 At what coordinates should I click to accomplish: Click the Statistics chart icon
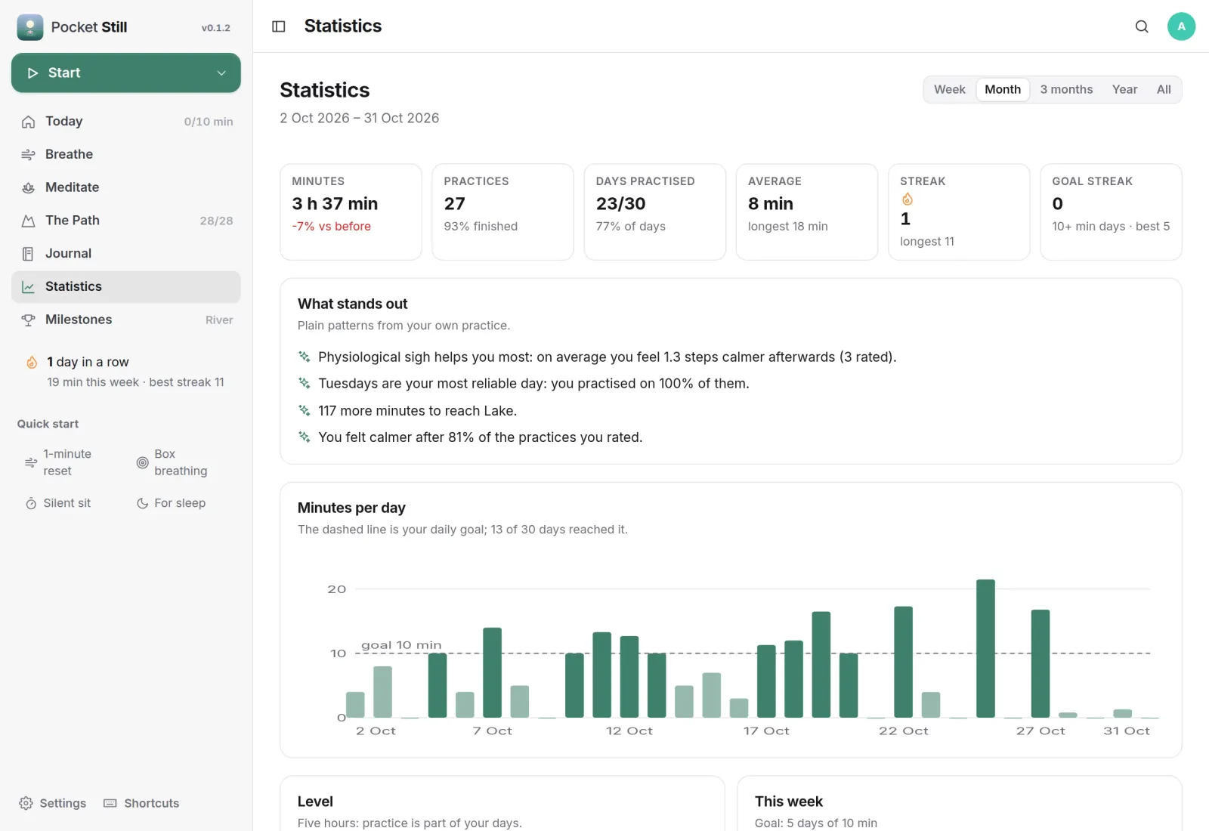tap(29, 287)
